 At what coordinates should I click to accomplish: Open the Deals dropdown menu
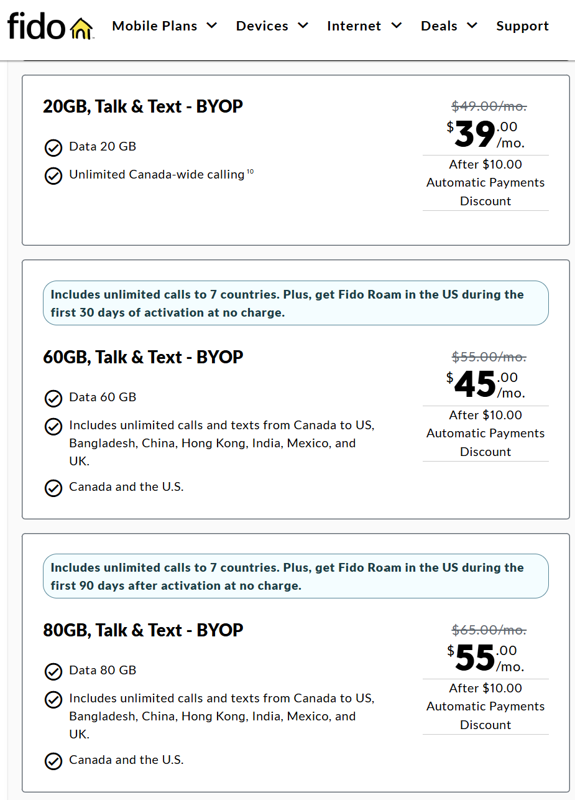click(x=449, y=26)
